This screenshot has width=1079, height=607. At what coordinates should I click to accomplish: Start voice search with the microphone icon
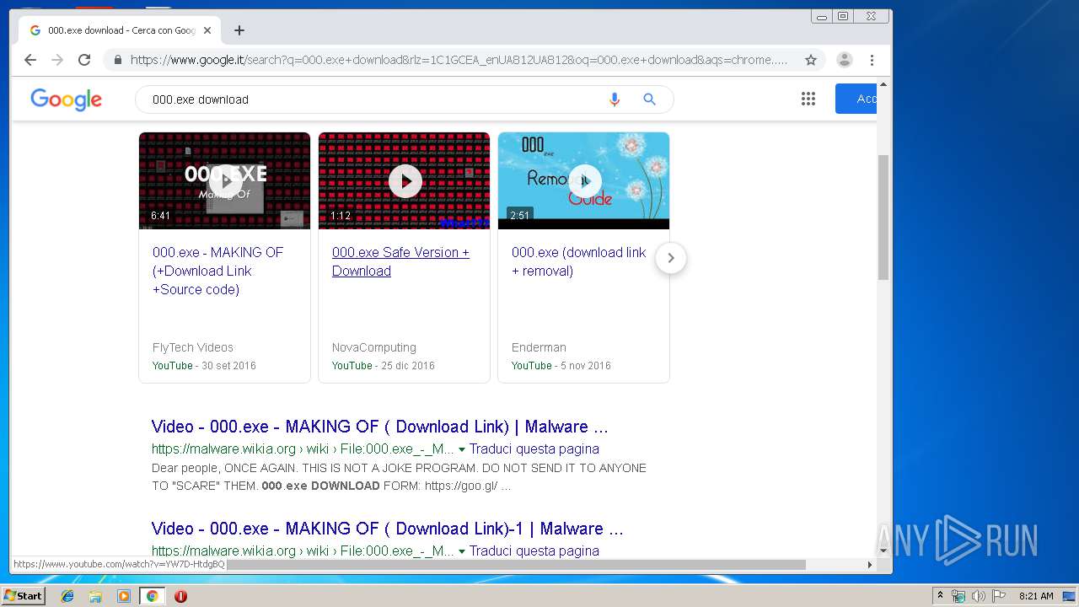point(615,99)
